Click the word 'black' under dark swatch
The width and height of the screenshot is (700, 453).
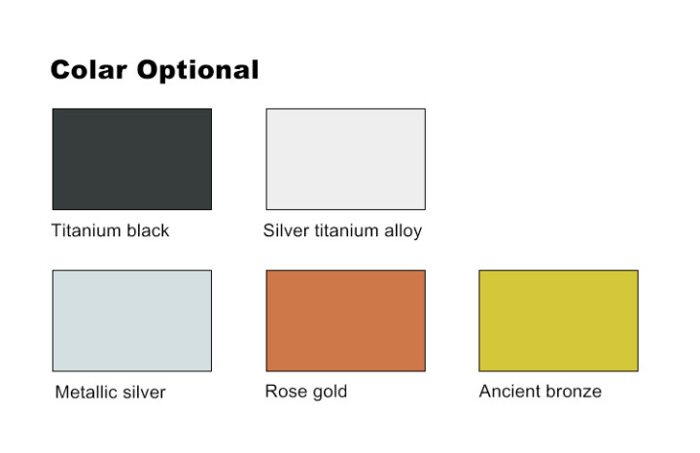click(x=148, y=230)
